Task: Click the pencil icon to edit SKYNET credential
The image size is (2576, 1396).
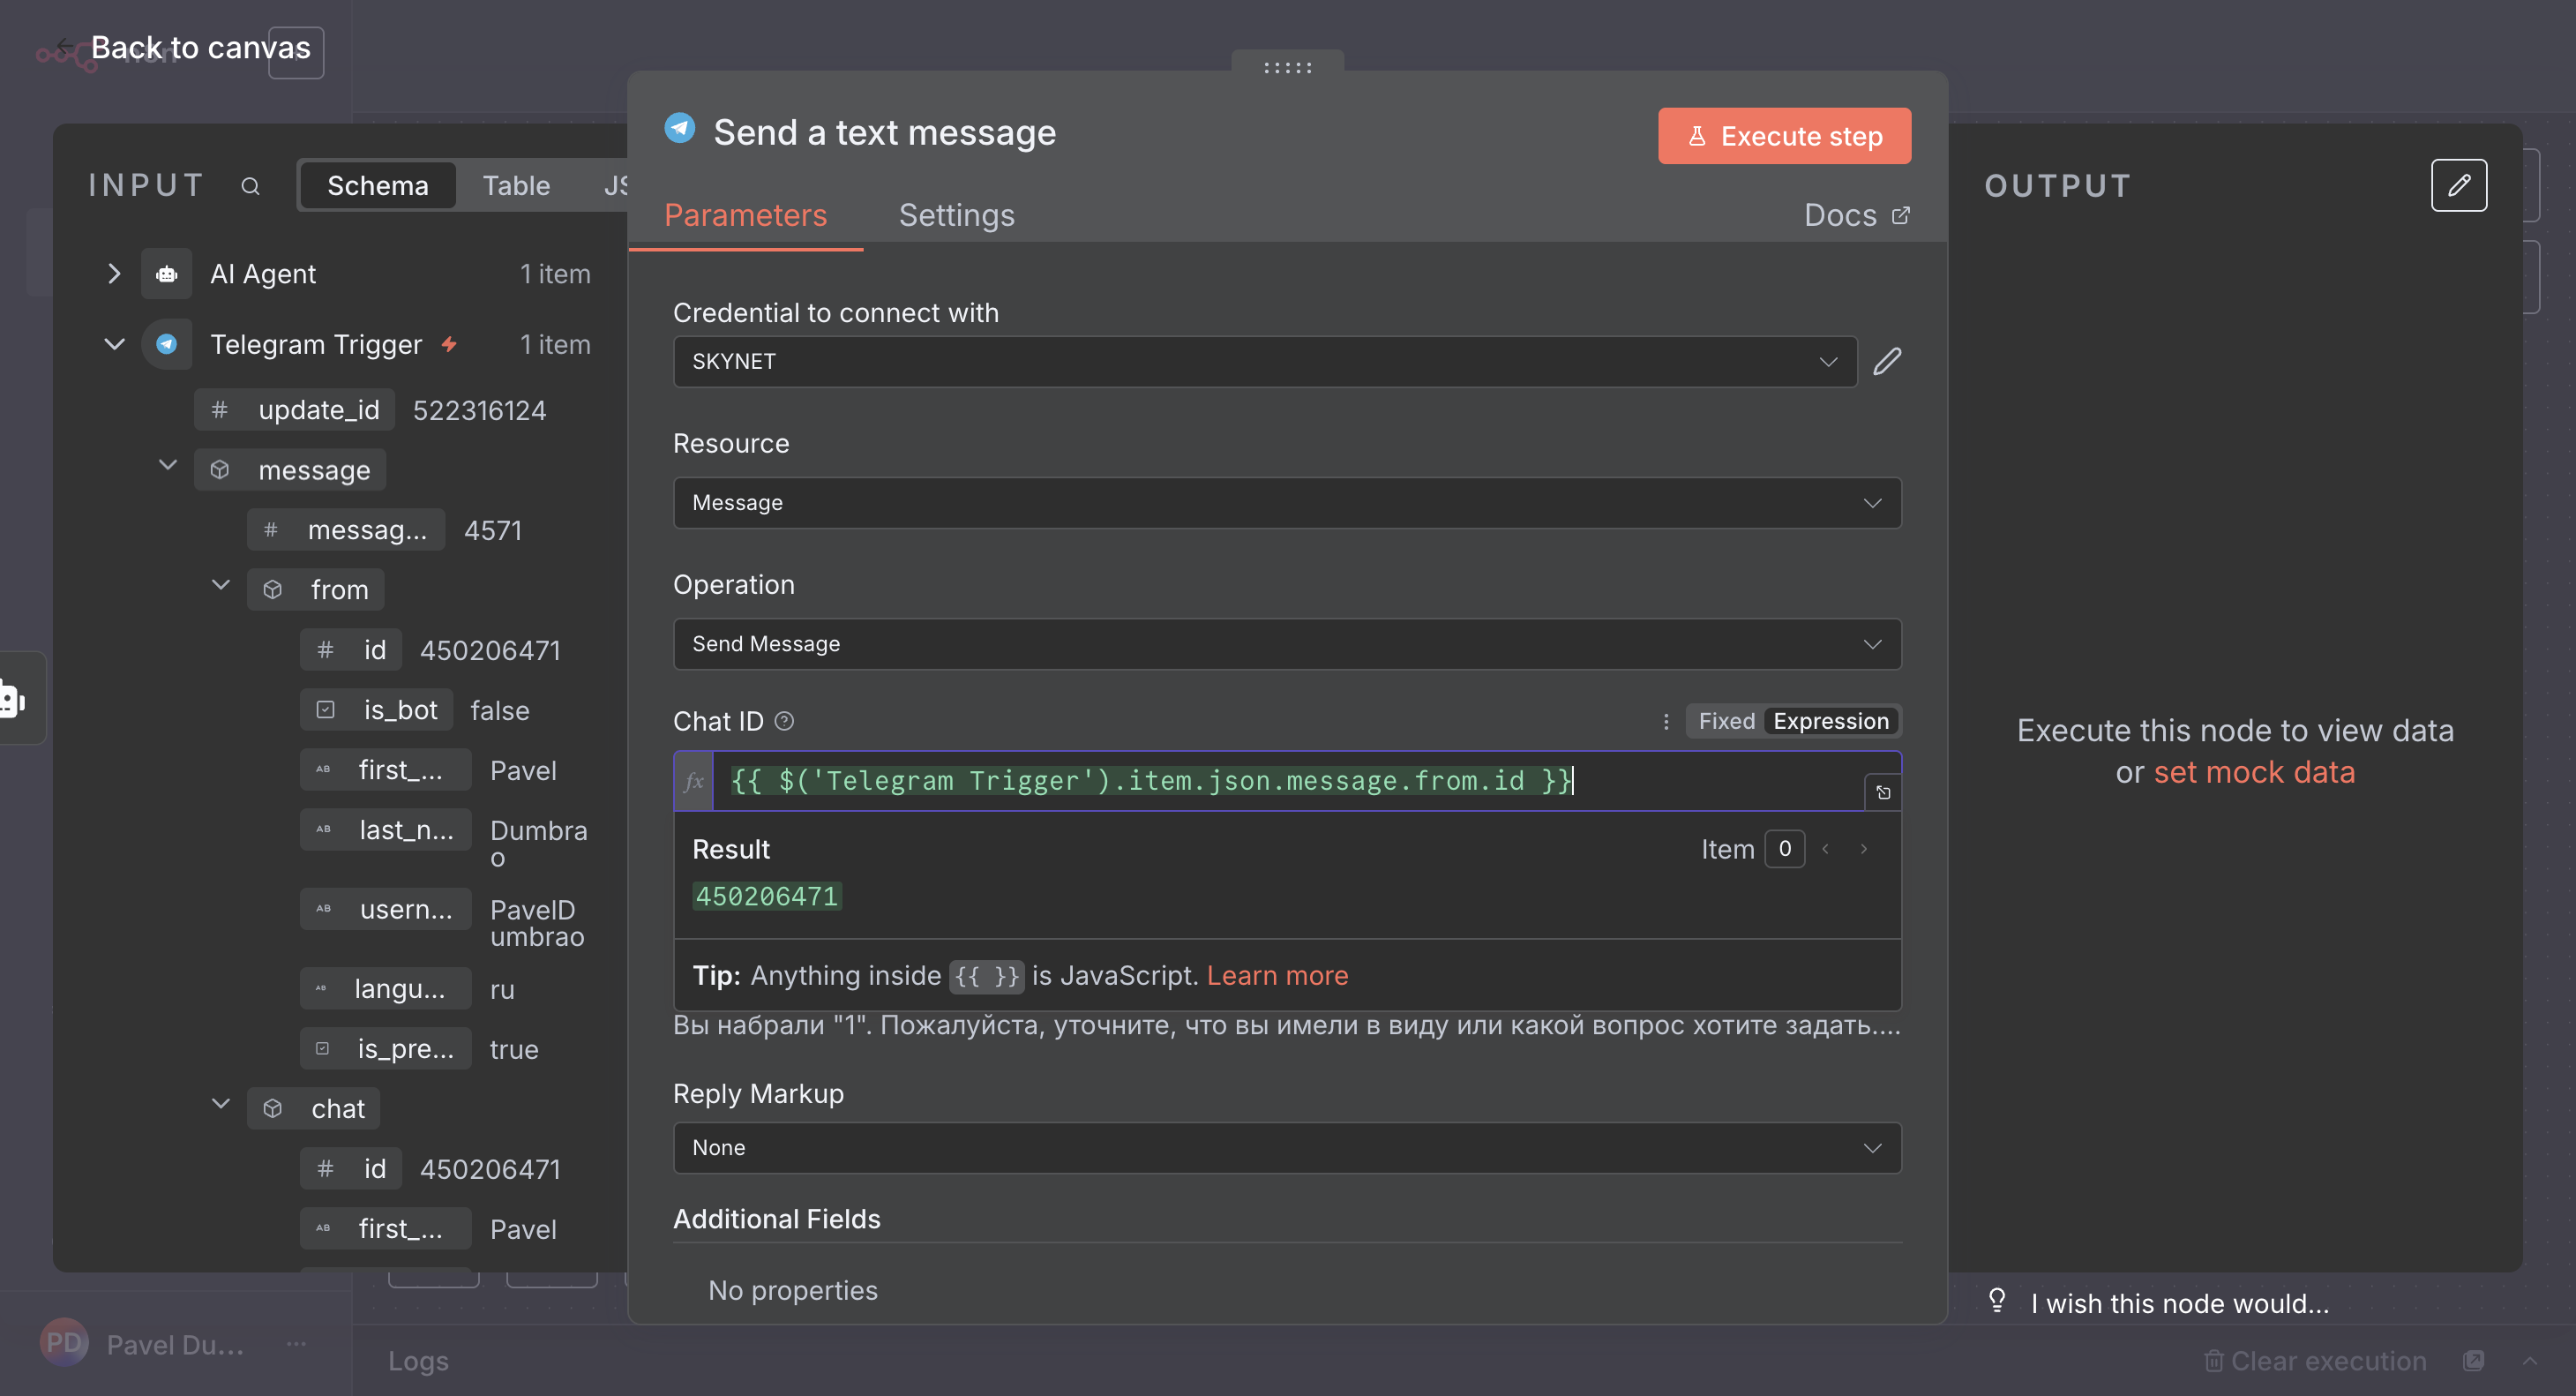Action: click(1886, 361)
